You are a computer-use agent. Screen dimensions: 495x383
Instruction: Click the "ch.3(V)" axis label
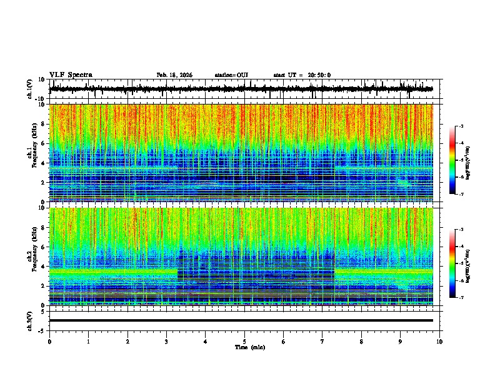click(30, 322)
